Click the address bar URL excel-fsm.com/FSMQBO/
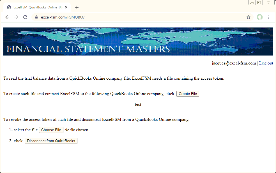Viewport: 276px width, 173px height. [x=63, y=17]
